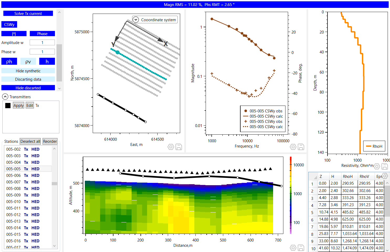390x252 pixels.
Task: Click the RhoV column header
Action: pos(366,176)
